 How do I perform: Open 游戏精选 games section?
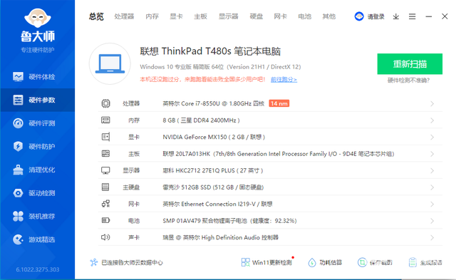38,239
